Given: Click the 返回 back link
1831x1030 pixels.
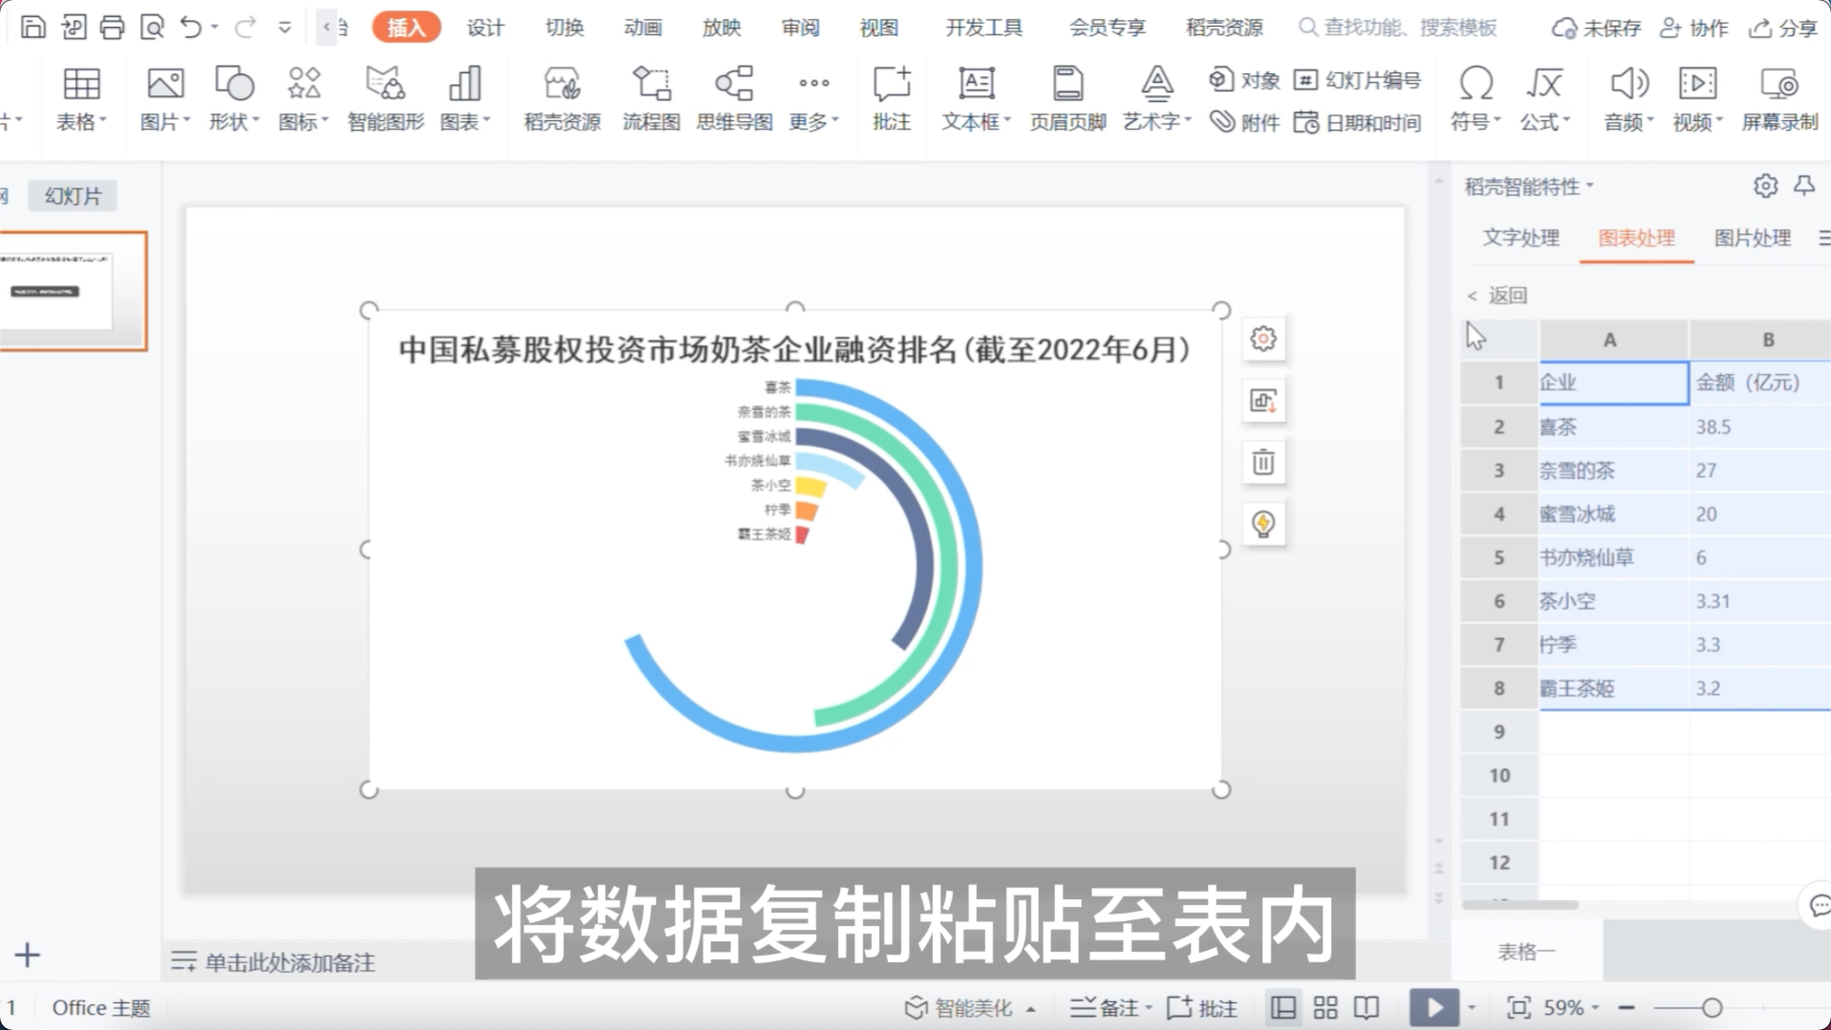Looking at the screenshot, I should [1497, 295].
